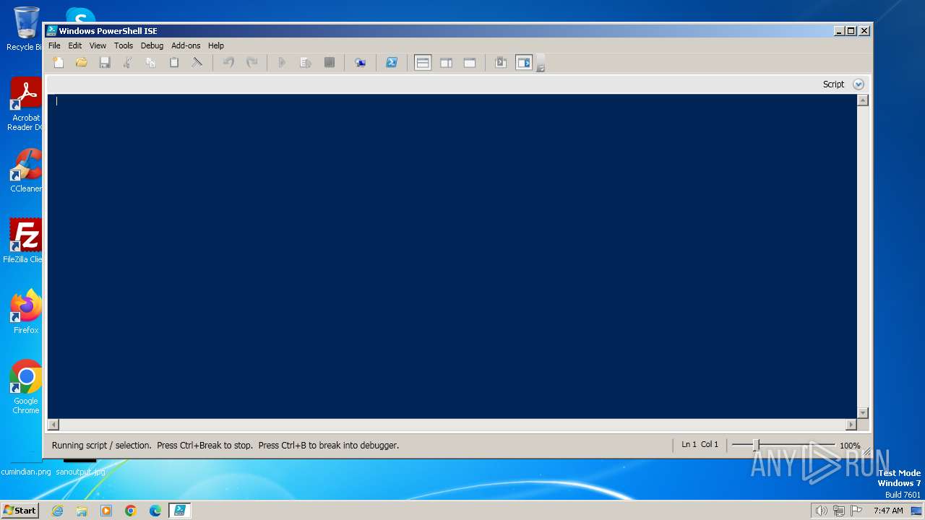
Task: Select the Google Chrome desktop shortcut
Action: click(26, 387)
